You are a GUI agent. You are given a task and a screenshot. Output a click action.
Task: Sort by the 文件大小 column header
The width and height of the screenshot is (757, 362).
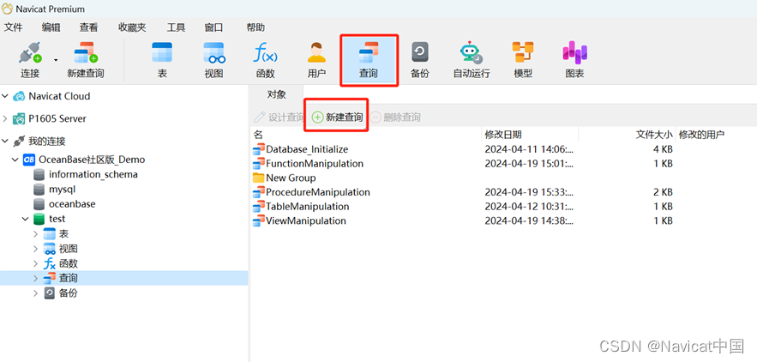point(628,135)
